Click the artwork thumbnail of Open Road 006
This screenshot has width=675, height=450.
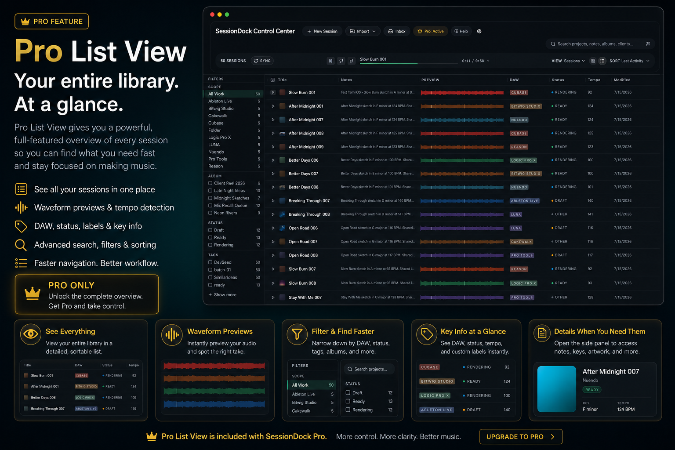[282, 228]
